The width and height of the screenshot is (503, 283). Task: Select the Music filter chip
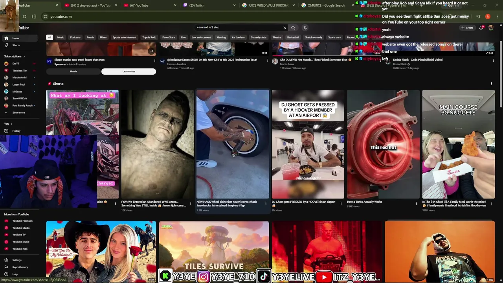tap(61, 37)
